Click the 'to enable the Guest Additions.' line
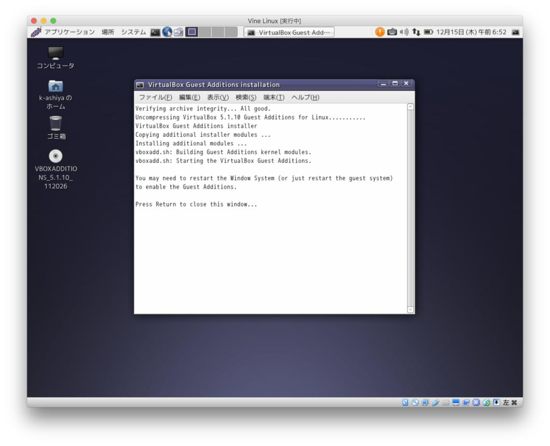The height and width of the screenshot is (446, 550). 186,187
